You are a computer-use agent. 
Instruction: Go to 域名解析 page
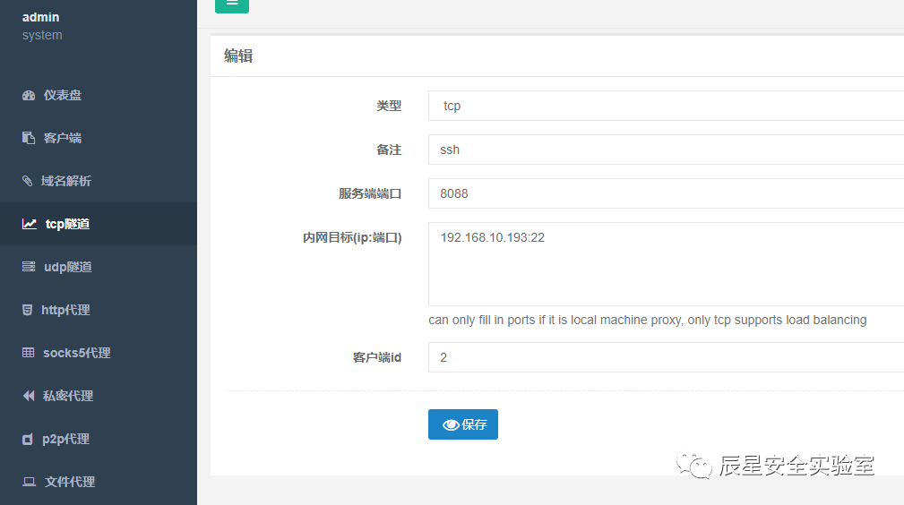pyautogui.click(x=99, y=181)
